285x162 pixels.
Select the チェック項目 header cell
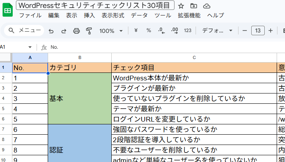194,68
